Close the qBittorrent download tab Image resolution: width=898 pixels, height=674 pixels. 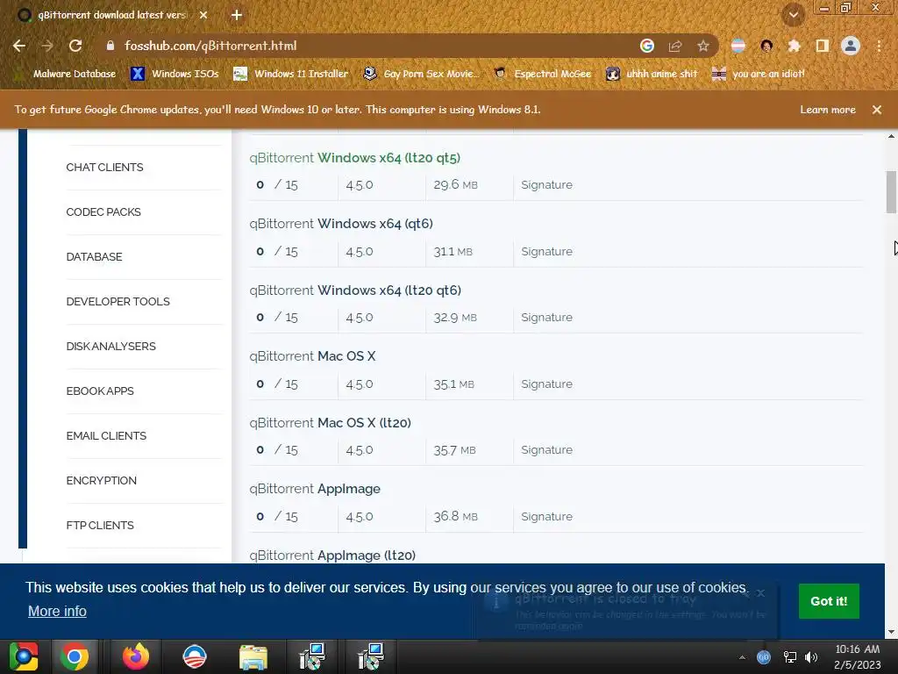(x=203, y=15)
